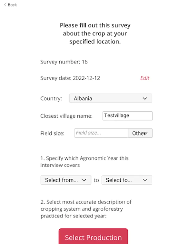Expand the Select to year dropdown
This screenshot has width=183, height=244.
coord(127,180)
